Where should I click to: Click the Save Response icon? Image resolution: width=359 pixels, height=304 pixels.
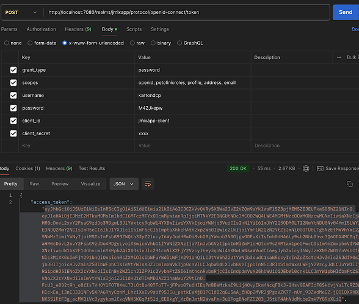click(x=320, y=169)
